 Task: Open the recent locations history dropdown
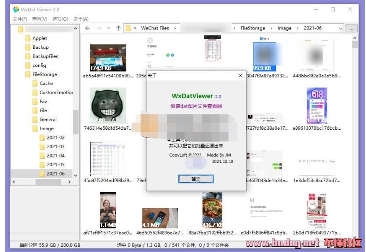click(109, 28)
